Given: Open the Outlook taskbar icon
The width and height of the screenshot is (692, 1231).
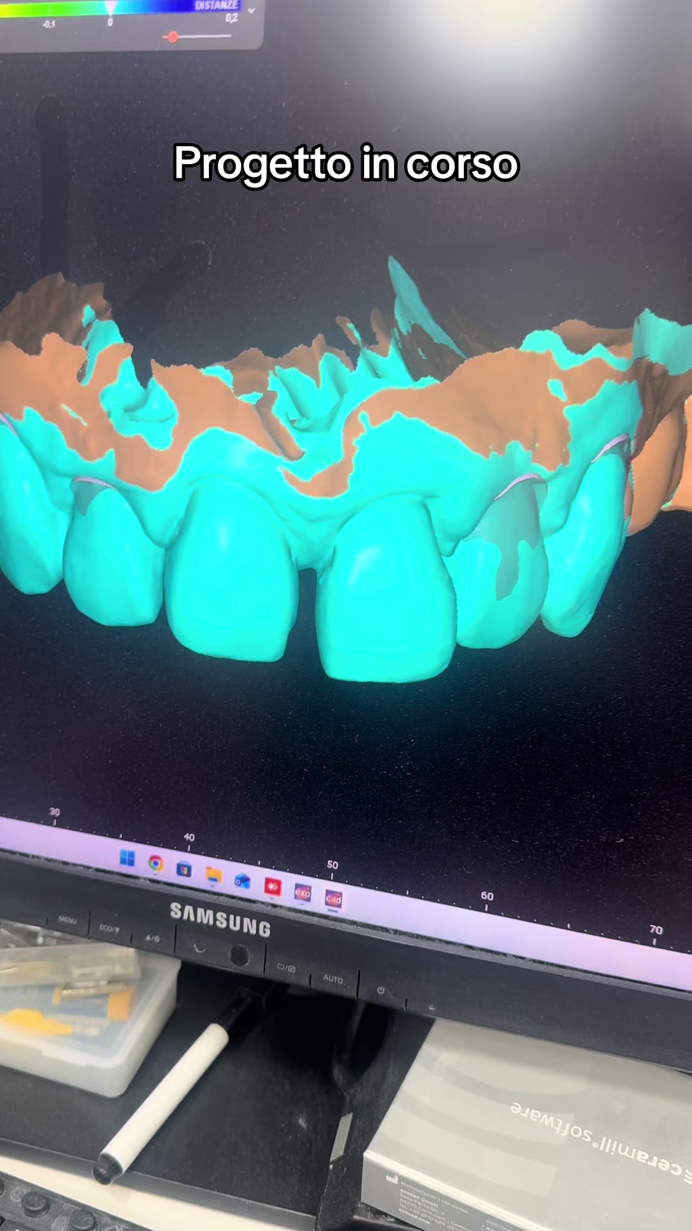Looking at the screenshot, I should point(242,881).
